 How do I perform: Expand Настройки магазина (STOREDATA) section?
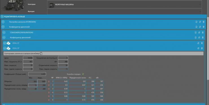(x=3, y=22)
